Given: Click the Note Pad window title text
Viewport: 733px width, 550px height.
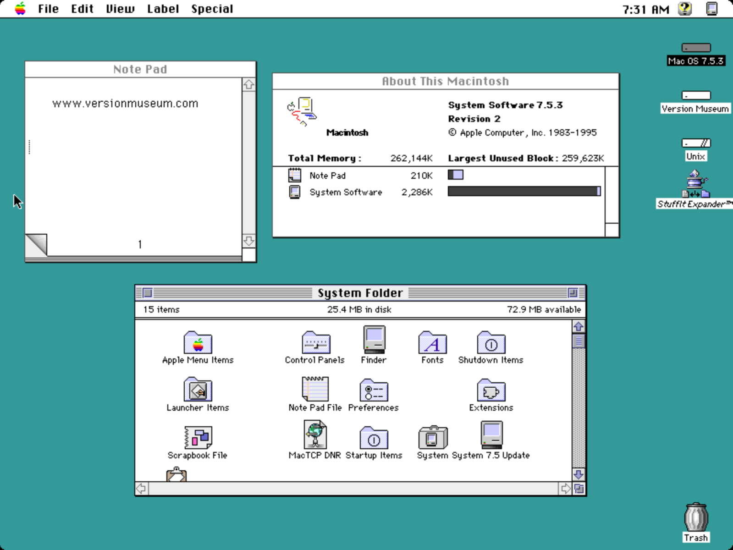Looking at the screenshot, I should tap(140, 69).
